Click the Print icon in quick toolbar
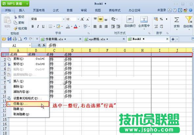 point(15,39)
